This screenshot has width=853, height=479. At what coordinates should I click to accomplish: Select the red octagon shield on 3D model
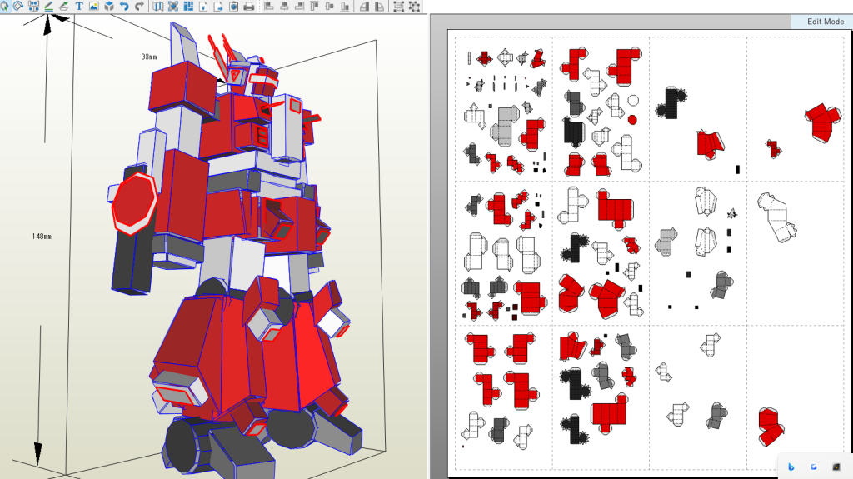coord(134,204)
